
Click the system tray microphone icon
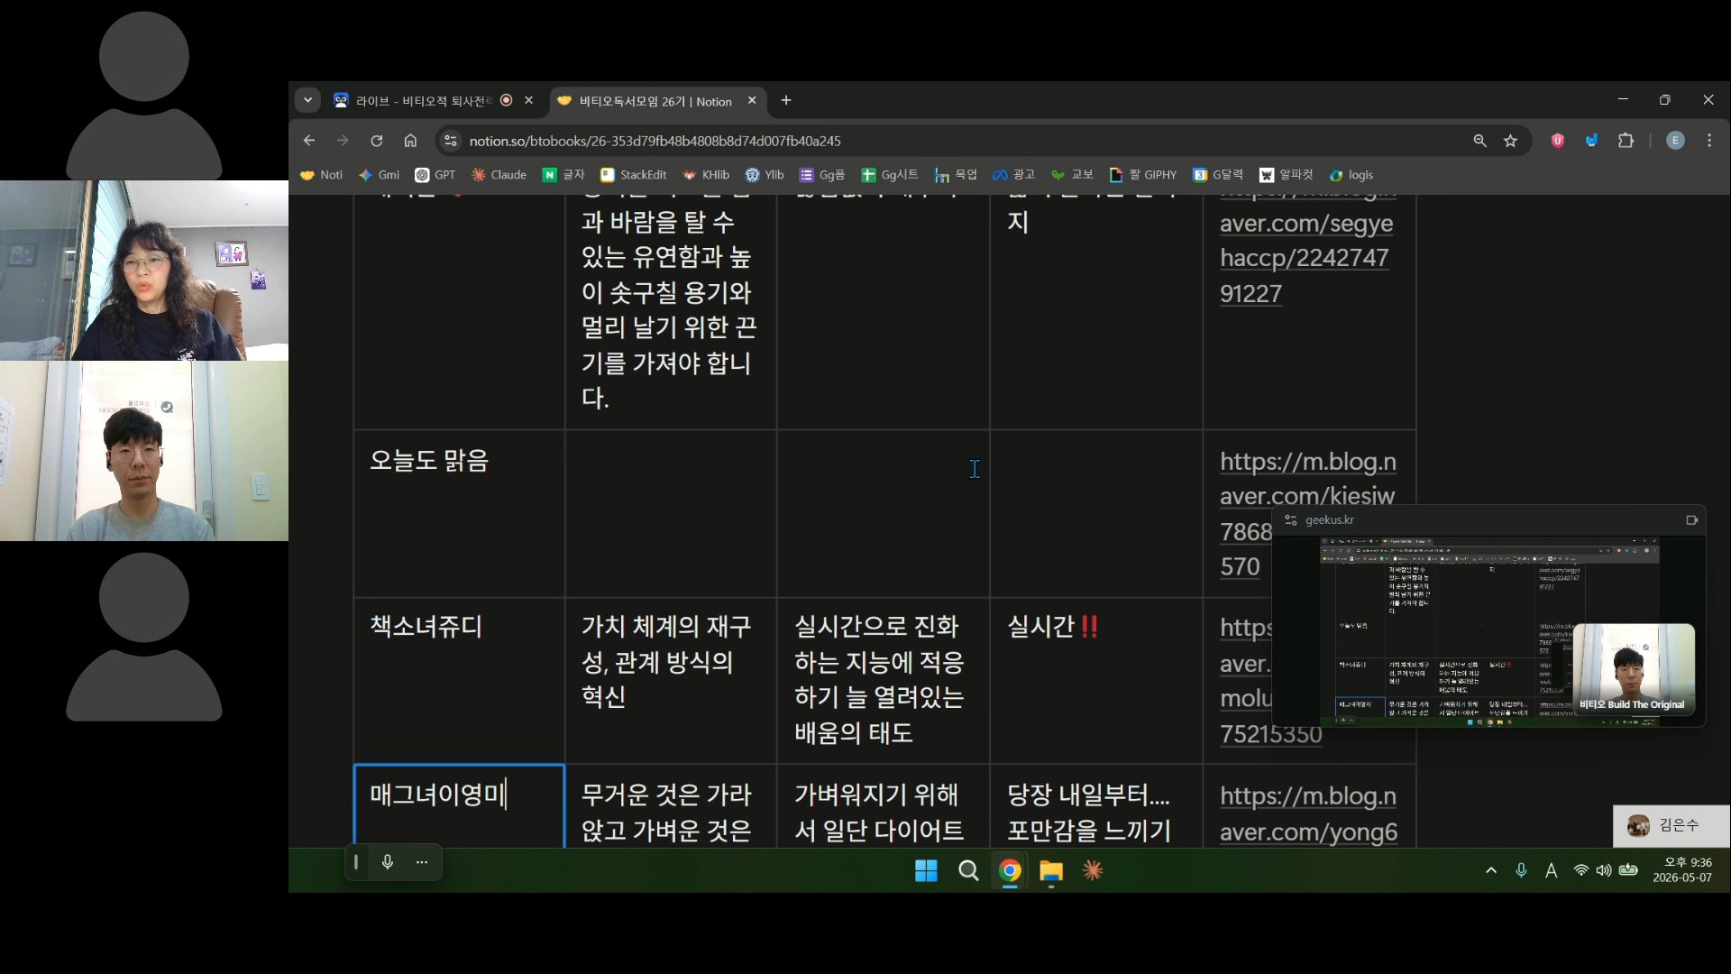(1521, 870)
